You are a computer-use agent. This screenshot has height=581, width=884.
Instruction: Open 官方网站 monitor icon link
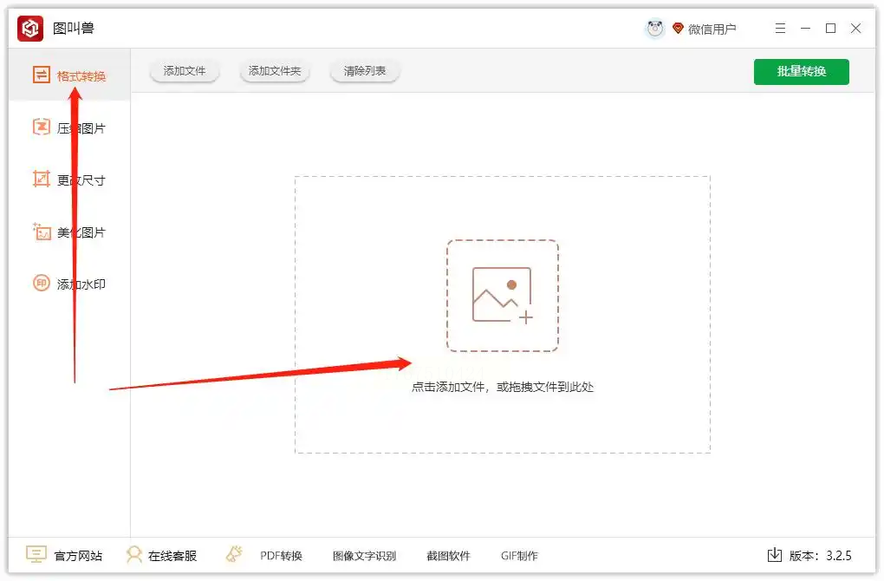point(36,554)
